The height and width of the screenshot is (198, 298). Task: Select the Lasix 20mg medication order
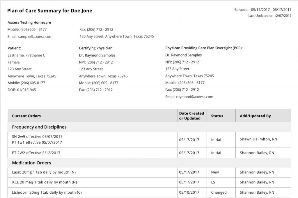point(44,172)
